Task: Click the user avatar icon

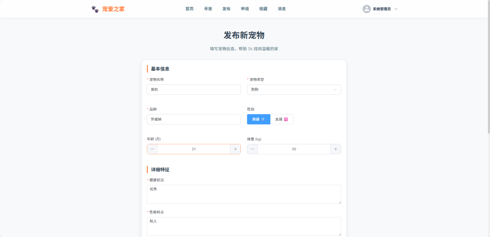Action: [367, 9]
